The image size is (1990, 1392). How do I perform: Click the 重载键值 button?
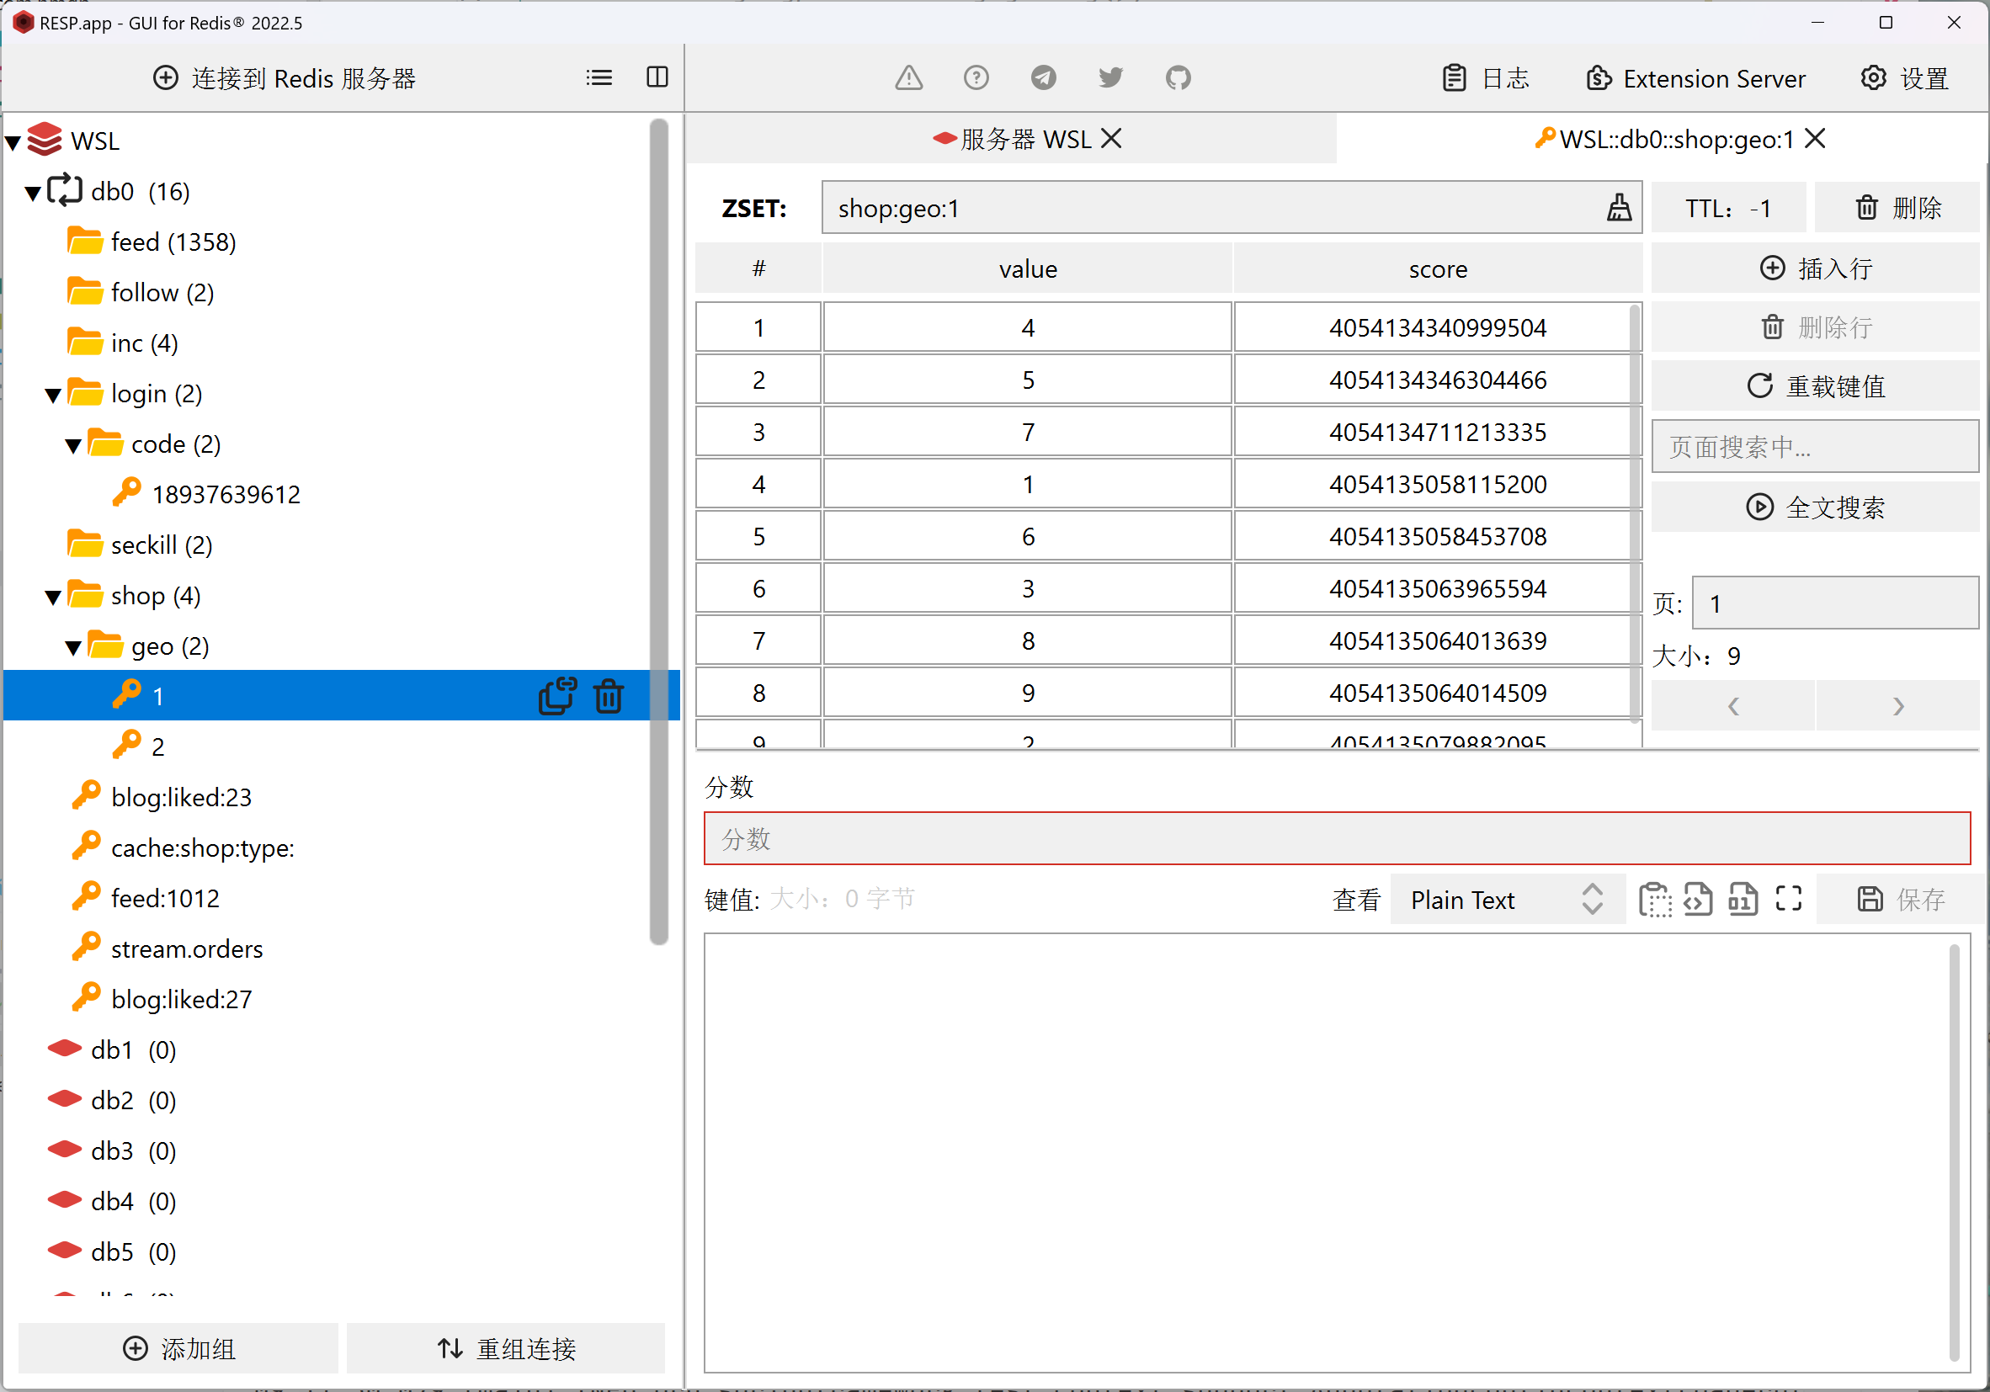(1815, 385)
